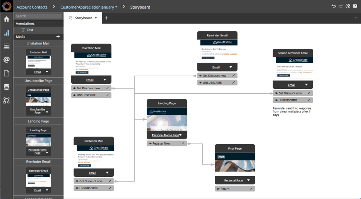The height and width of the screenshot is (199, 361).
Task: Click the Home icon in left sidebar
Action: click(6, 19)
